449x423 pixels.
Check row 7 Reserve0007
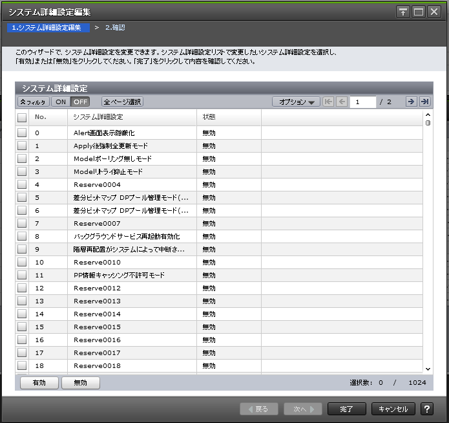tap(22, 223)
